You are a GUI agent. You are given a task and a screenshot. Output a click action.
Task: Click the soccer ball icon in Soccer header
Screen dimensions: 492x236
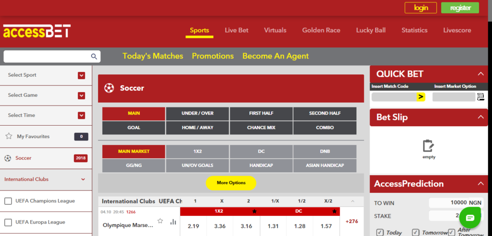click(x=109, y=88)
